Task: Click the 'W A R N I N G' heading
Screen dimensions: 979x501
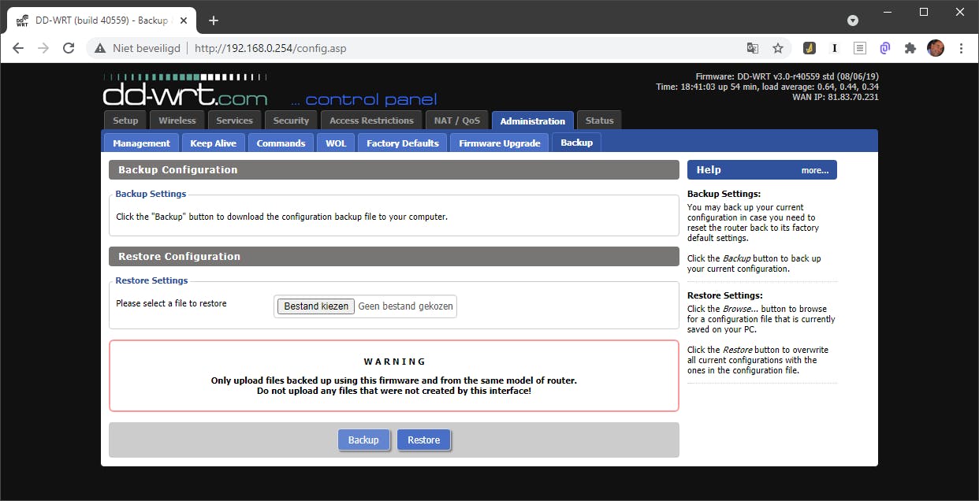Action: [394, 362]
